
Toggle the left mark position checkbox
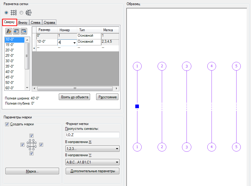pyautogui.click(x=22, y=145)
